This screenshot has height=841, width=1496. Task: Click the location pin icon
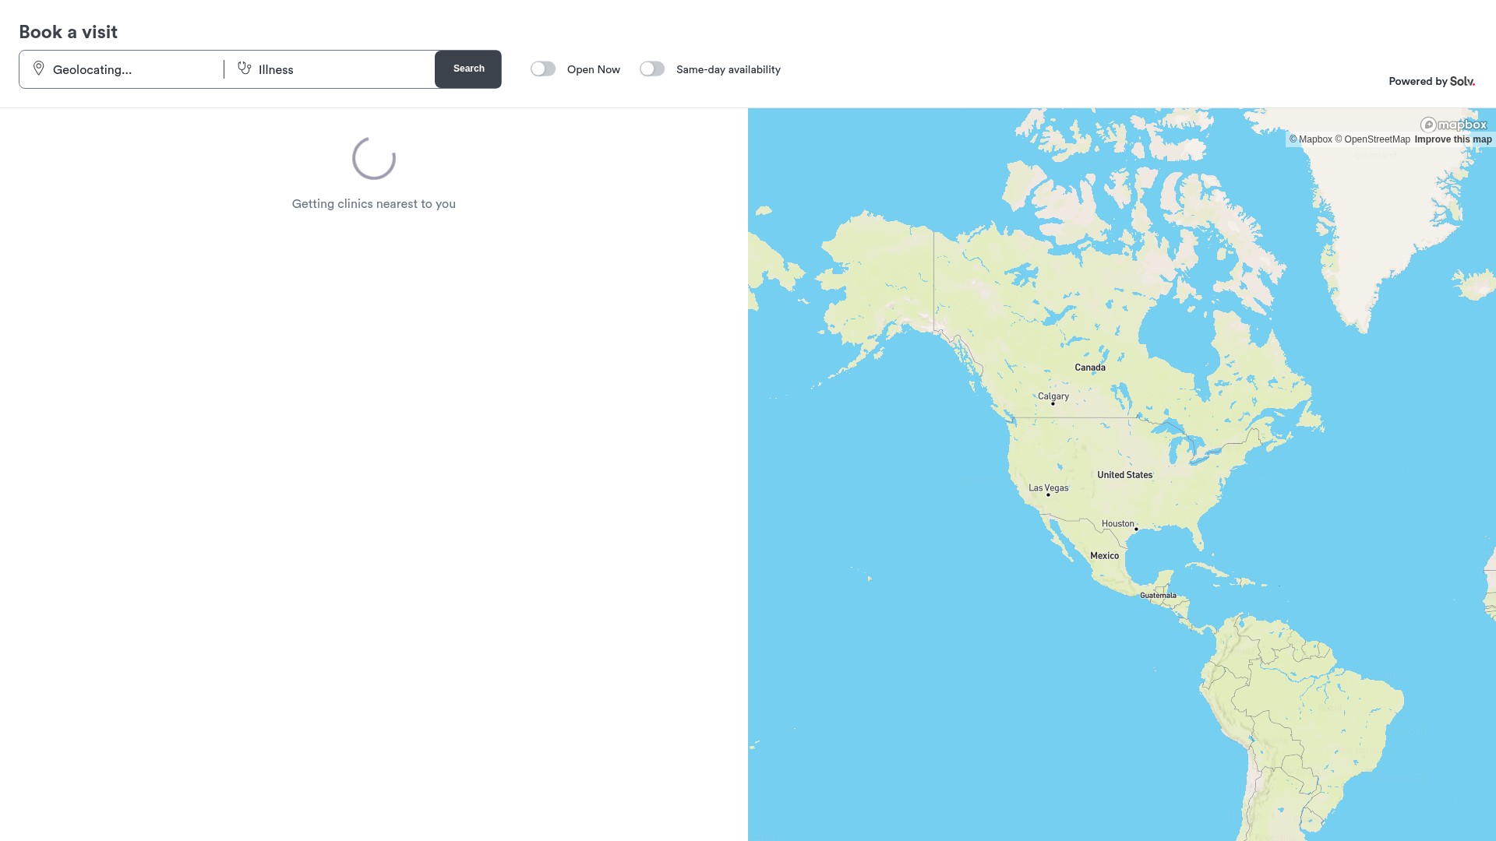(x=38, y=69)
